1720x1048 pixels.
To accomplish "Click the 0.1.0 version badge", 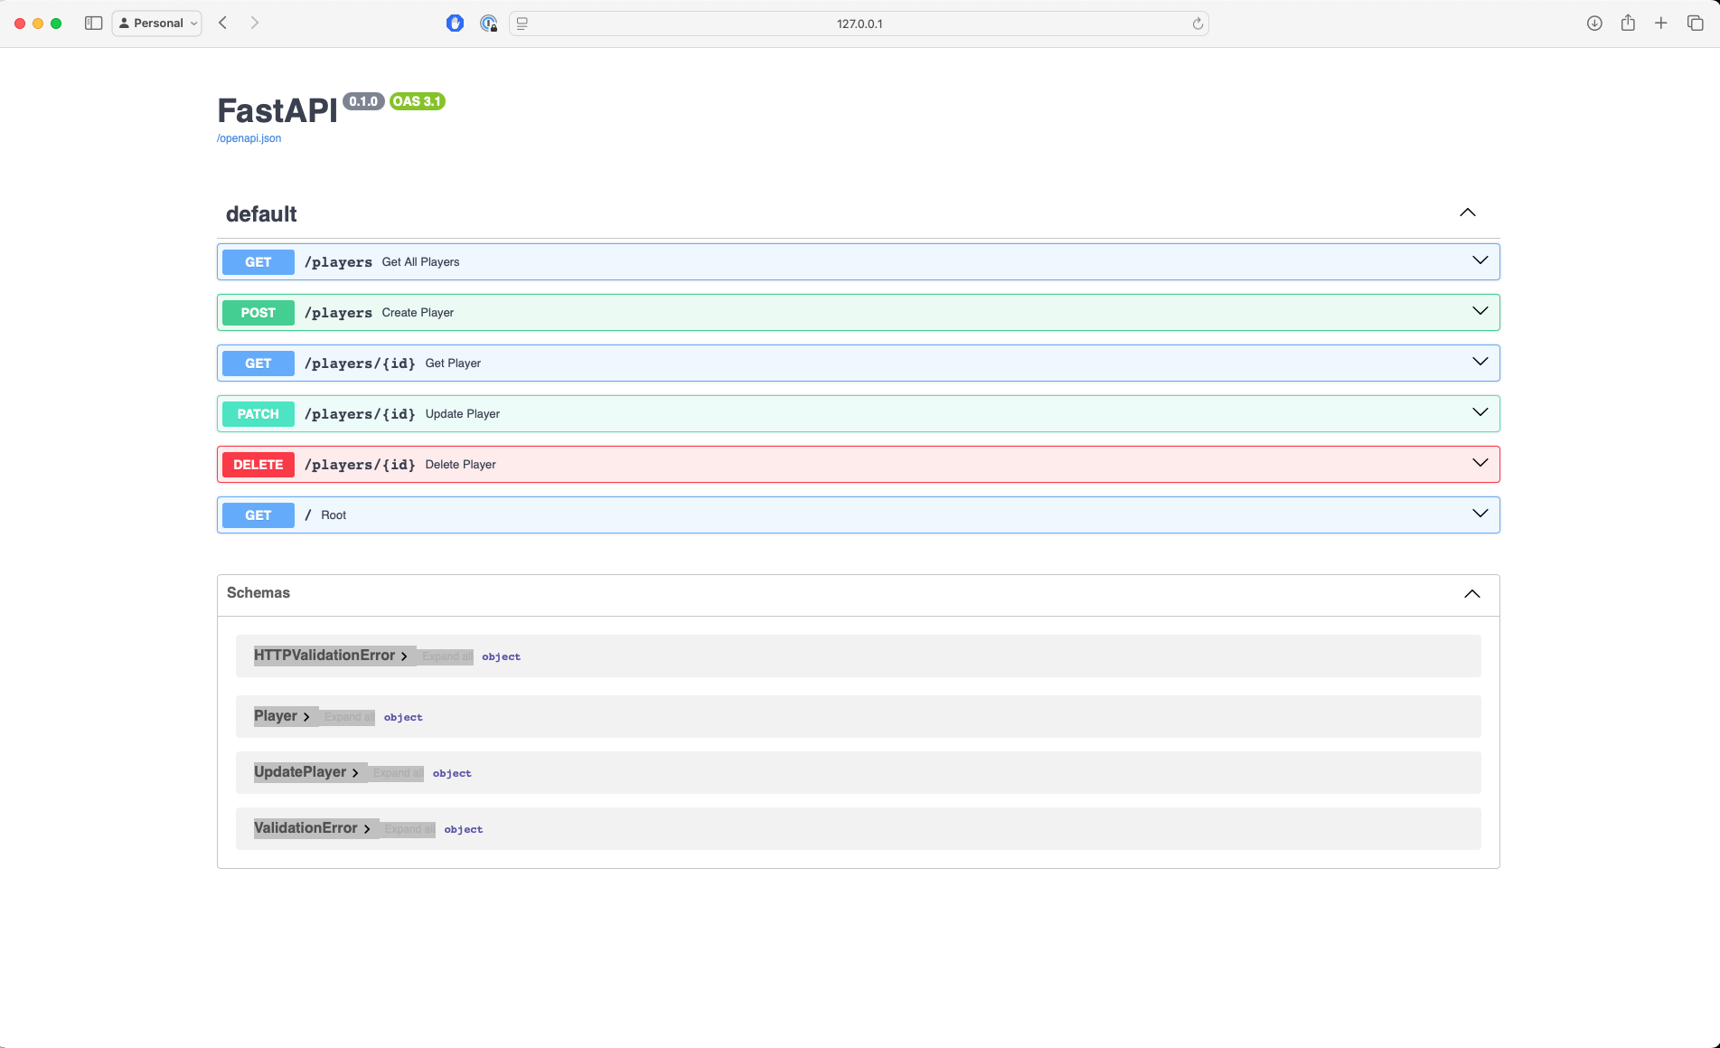I will [363, 101].
